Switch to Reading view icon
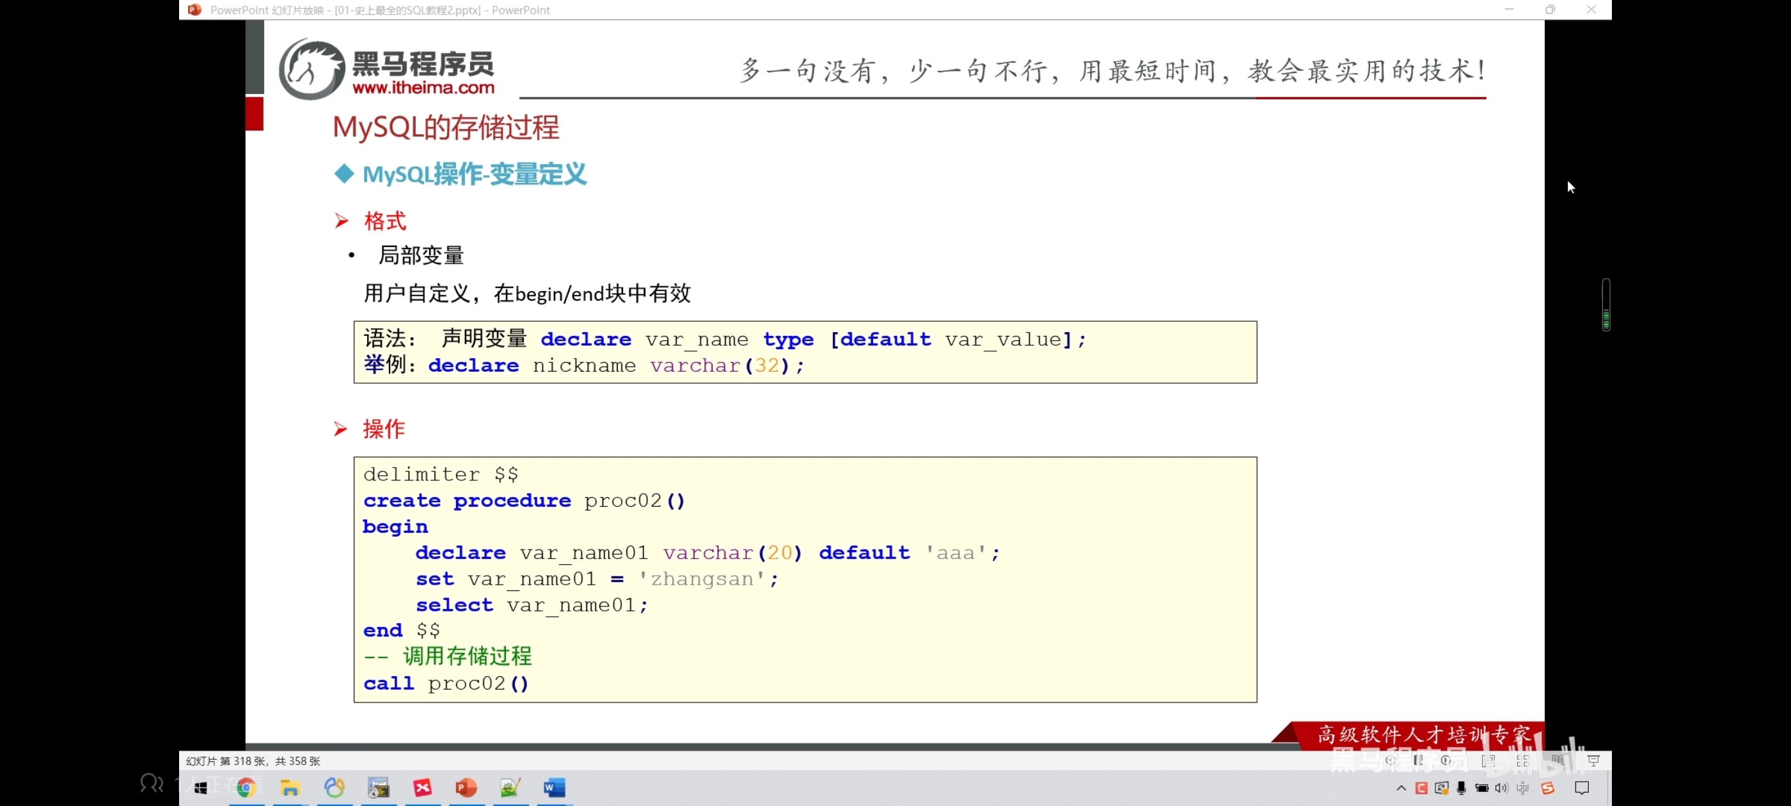1791x806 pixels. (x=1558, y=761)
